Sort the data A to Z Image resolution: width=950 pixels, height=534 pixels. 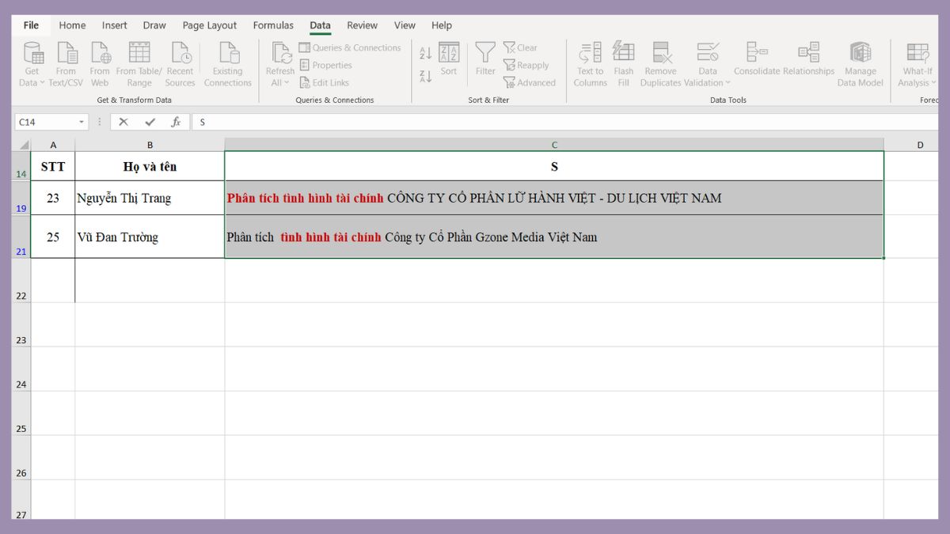pyautogui.click(x=426, y=51)
